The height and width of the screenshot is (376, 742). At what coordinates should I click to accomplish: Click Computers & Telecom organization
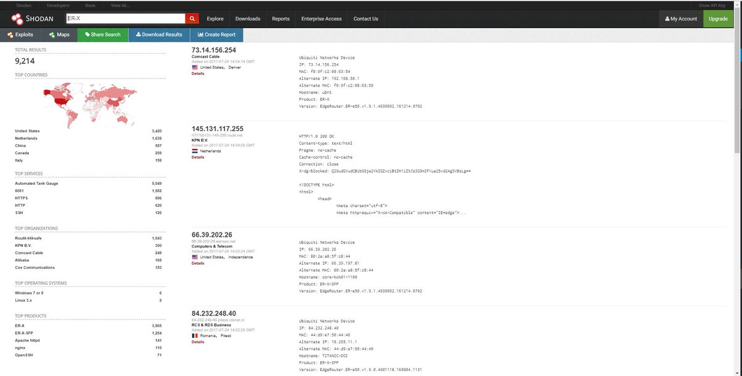[x=212, y=246]
